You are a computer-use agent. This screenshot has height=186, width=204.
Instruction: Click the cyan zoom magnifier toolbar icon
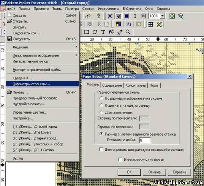pyautogui.click(x=180, y=16)
